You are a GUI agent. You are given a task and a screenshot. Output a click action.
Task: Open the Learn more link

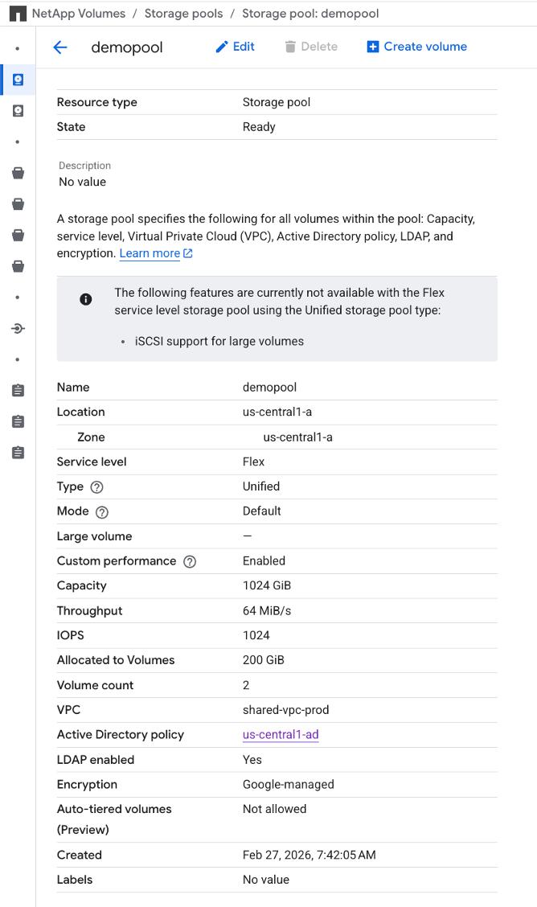click(x=156, y=253)
